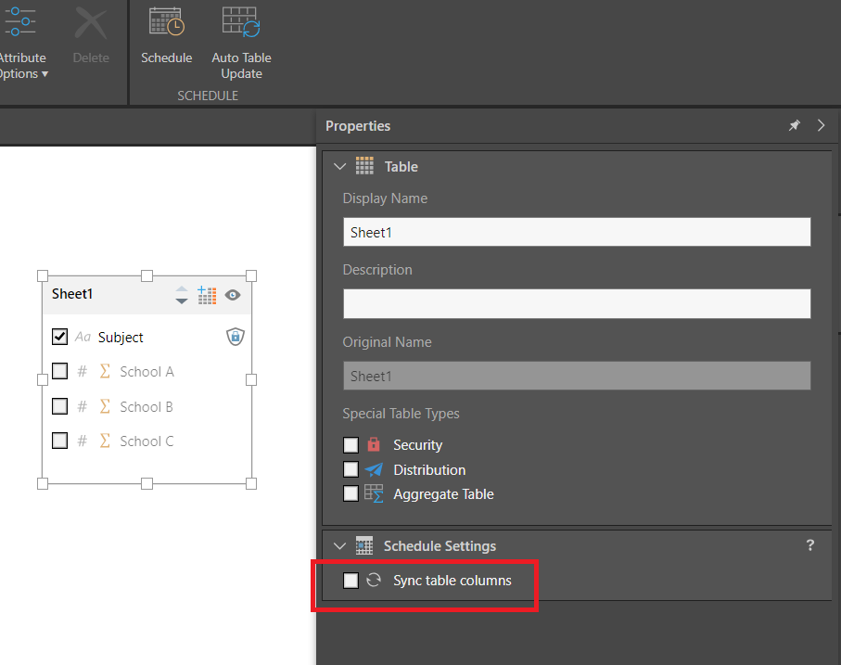Check the Distribution table type checkbox
841x665 pixels.
[350, 469]
